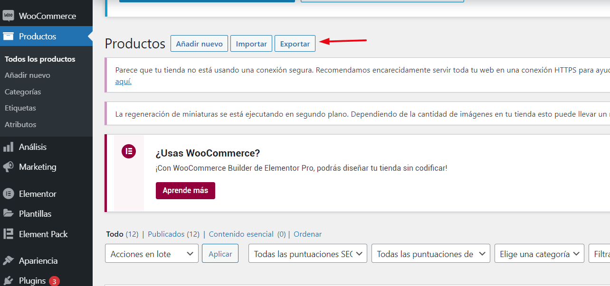This screenshot has height=286, width=610.
Task: Filter by Contenido esencial products
Action: pos(247,234)
